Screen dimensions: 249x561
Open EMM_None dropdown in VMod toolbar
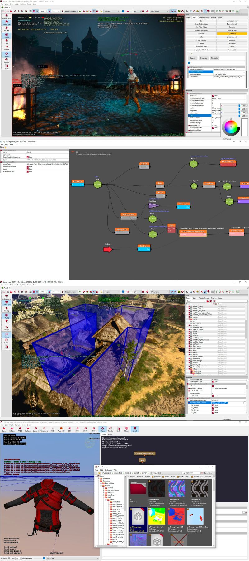(x=159, y=11)
